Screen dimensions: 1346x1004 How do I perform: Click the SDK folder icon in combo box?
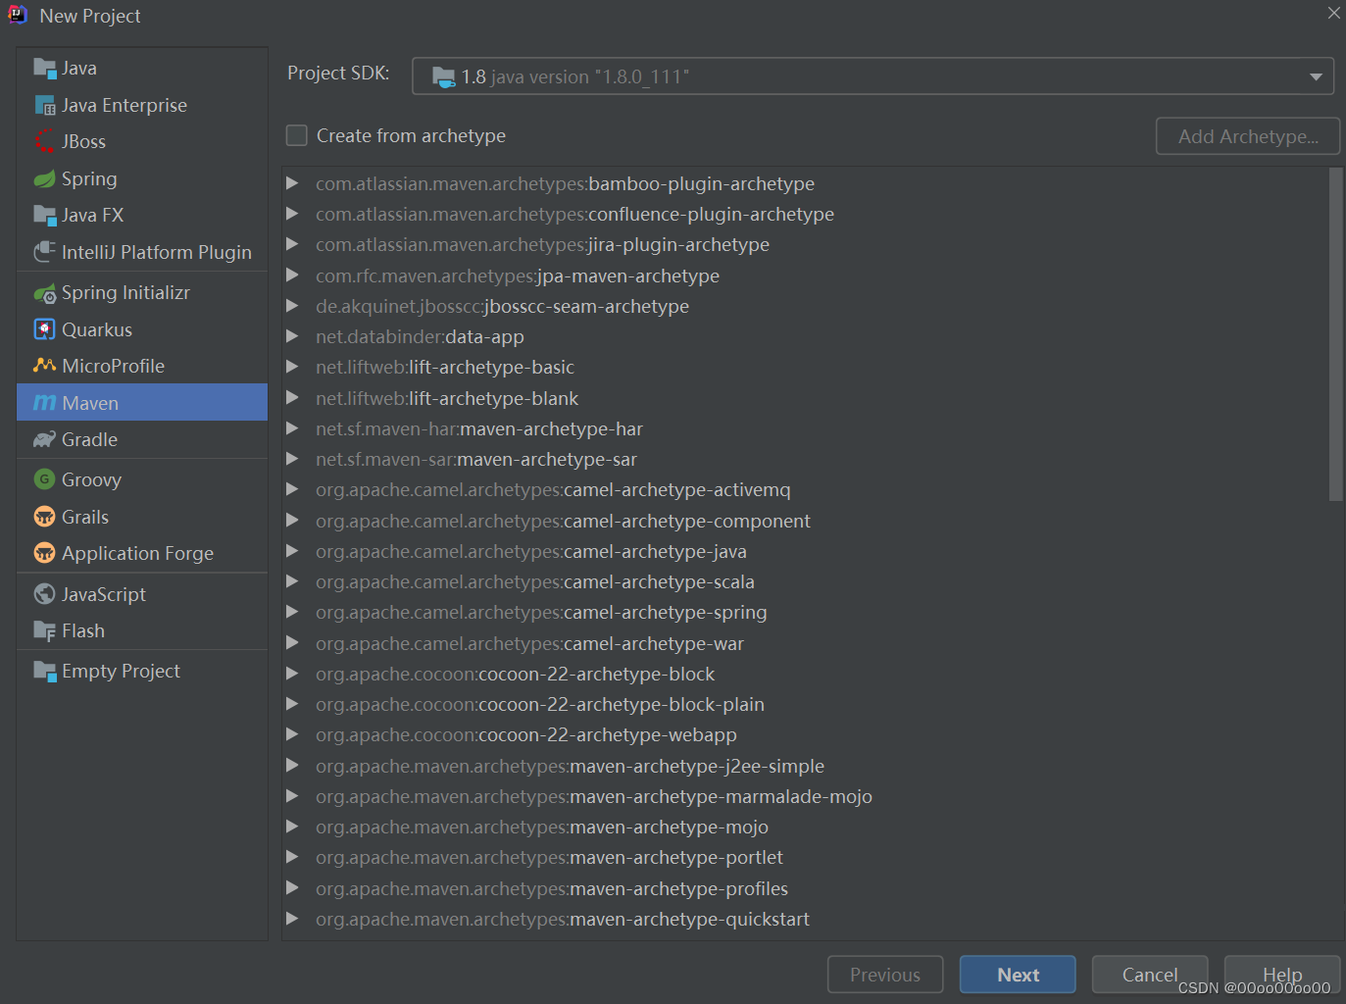click(443, 76)
